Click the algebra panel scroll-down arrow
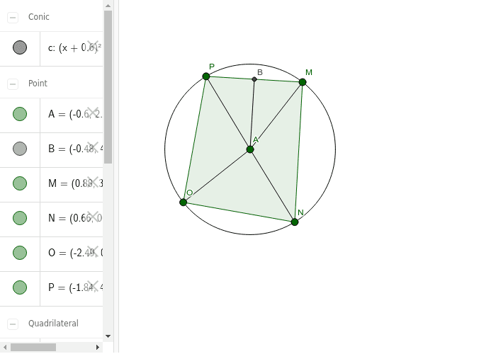 [108, 336]
